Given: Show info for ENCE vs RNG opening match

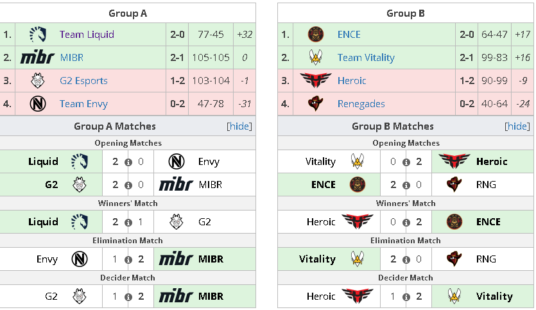Looking at the screenshot, I should 406,185.
